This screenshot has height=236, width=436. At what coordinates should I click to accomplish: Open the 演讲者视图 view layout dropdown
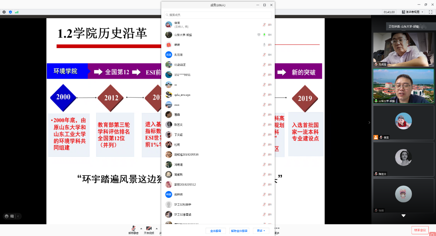(413, 12)
